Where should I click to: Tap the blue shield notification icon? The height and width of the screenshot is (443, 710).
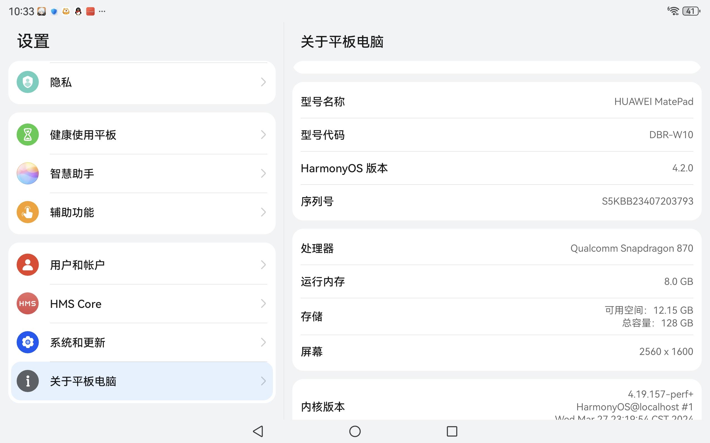click(54, 11)
